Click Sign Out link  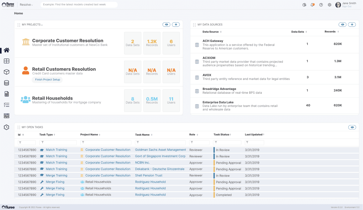(347, 7)
